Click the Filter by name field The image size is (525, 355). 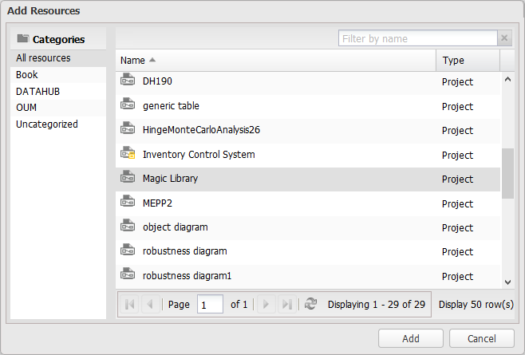tap(417, 38)
